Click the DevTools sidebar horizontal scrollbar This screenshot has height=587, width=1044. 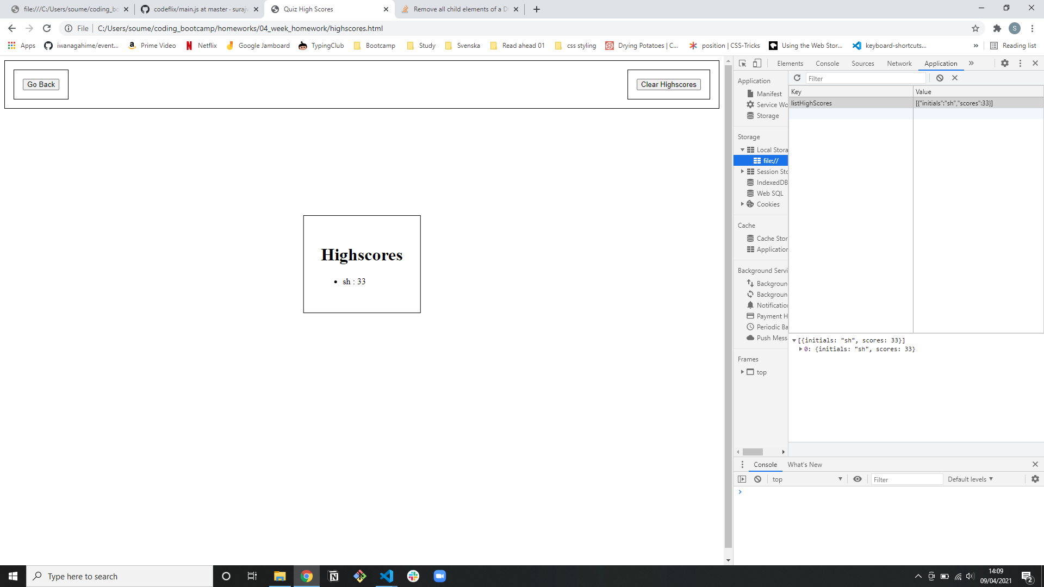[753, 452]
